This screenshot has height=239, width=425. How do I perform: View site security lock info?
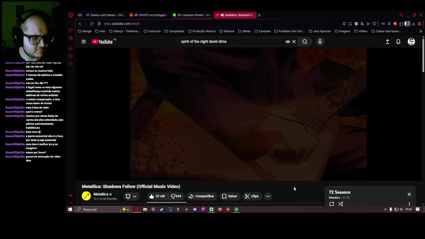(x=99, y=24)
